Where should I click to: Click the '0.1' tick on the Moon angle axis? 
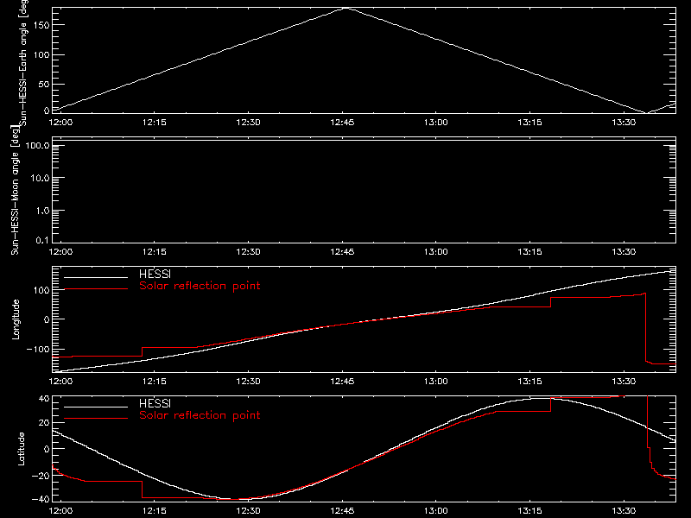pyautogui.click(x=42, y=240)
